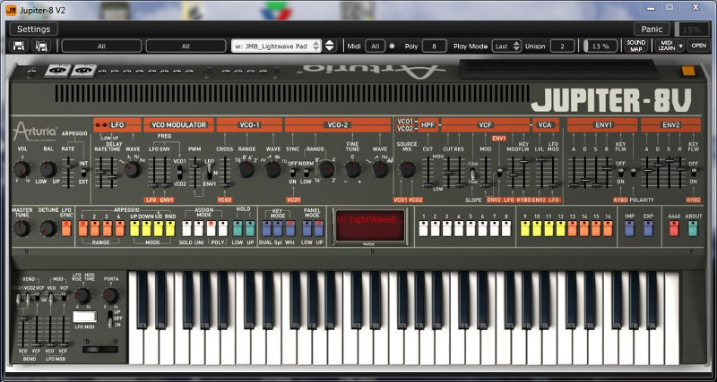717x382 pixels.
Task: Select yellow patch button 9
Action: (x=525, y=229)
